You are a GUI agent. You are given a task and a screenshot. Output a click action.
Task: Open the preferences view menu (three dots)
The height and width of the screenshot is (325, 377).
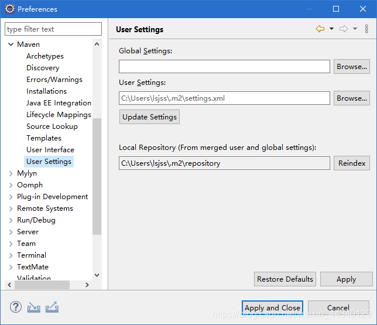tap(366, 29)
